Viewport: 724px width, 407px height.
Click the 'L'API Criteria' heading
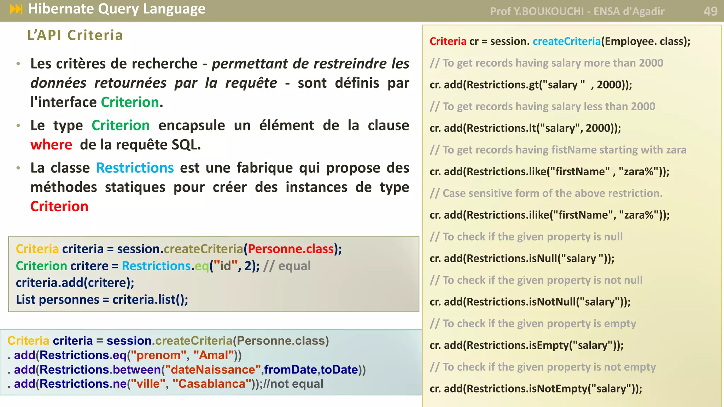pyautogui.click(x=75, y=35)
